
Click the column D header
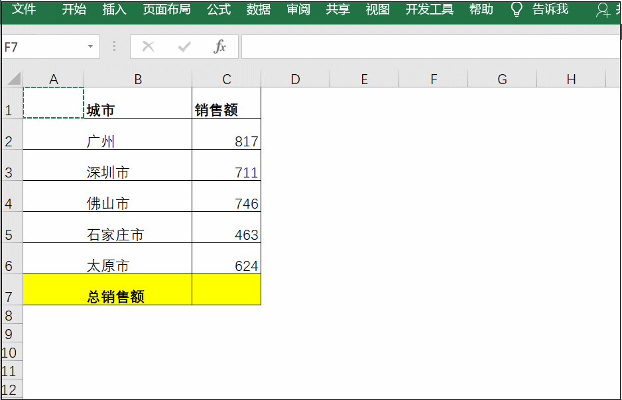[295, 77]
